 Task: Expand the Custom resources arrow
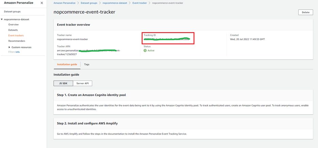click(9, 47)
